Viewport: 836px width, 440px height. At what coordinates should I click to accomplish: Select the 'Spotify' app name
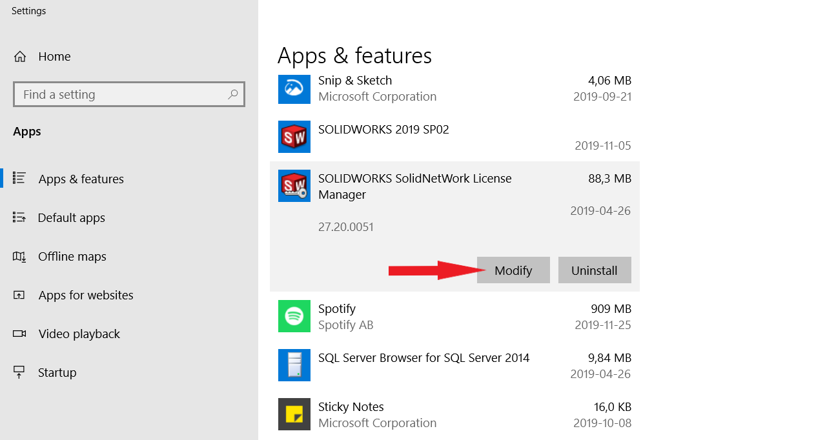(x=337, y=308)
